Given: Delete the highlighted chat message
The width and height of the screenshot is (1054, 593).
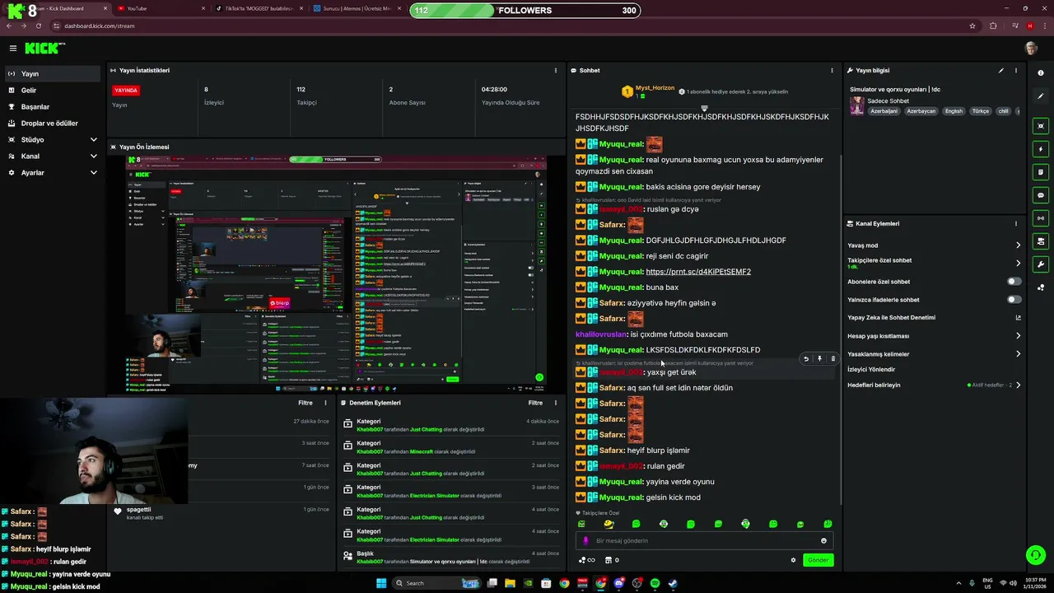Looking at the screenshot, I should click(832, 359).
